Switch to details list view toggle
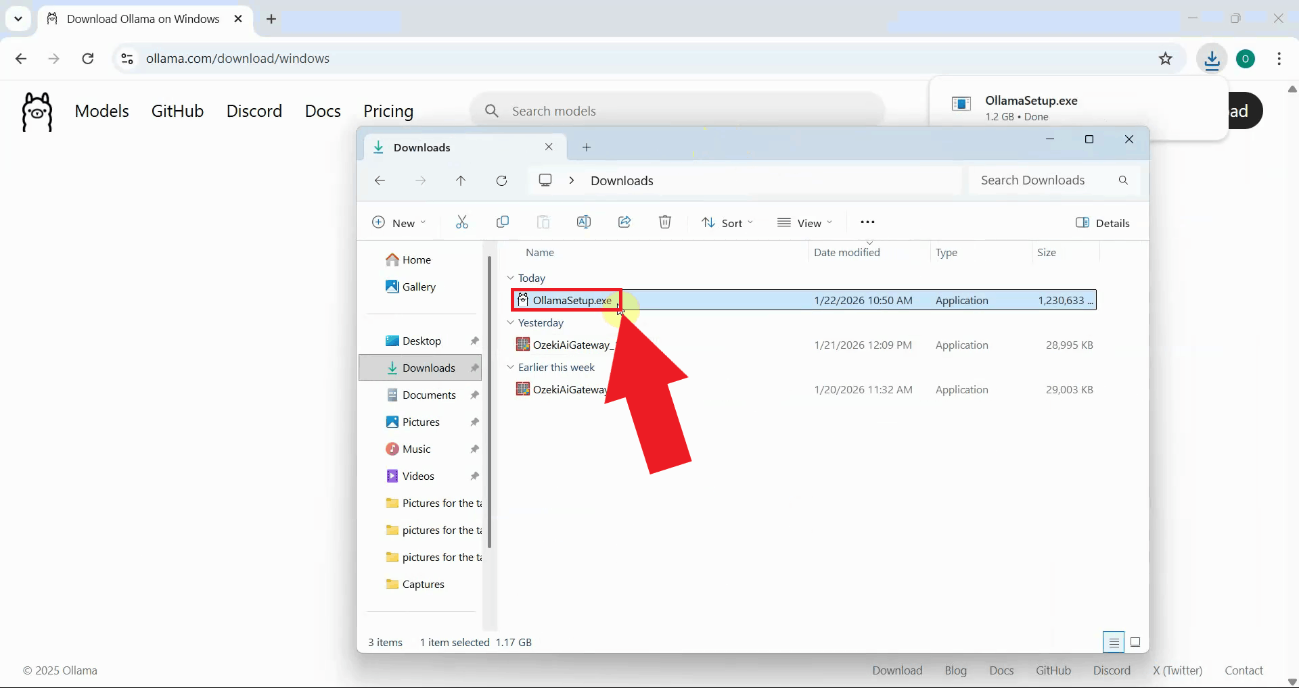Screen dimensions: 1299x688 tap(1114, 642)
